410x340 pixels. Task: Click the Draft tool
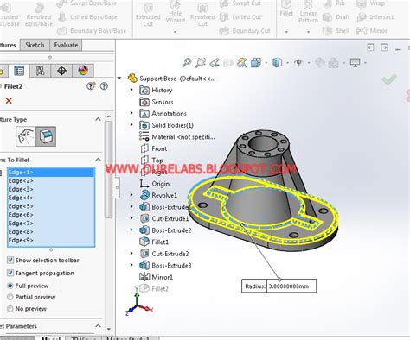336,17
